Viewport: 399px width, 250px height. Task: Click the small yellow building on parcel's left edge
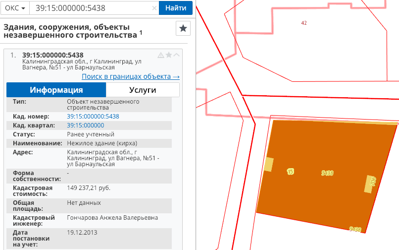coord(269,164)
